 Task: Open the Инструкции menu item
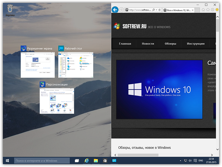pyautogui.click(x=196, y=44)
